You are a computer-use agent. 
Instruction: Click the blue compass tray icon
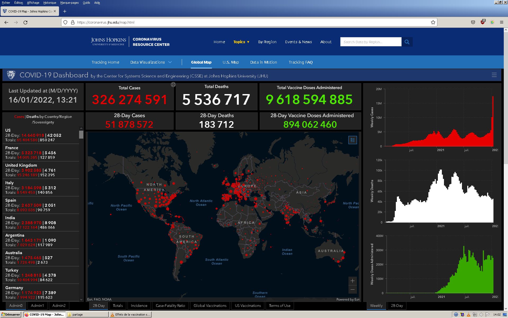pos(456,315)
